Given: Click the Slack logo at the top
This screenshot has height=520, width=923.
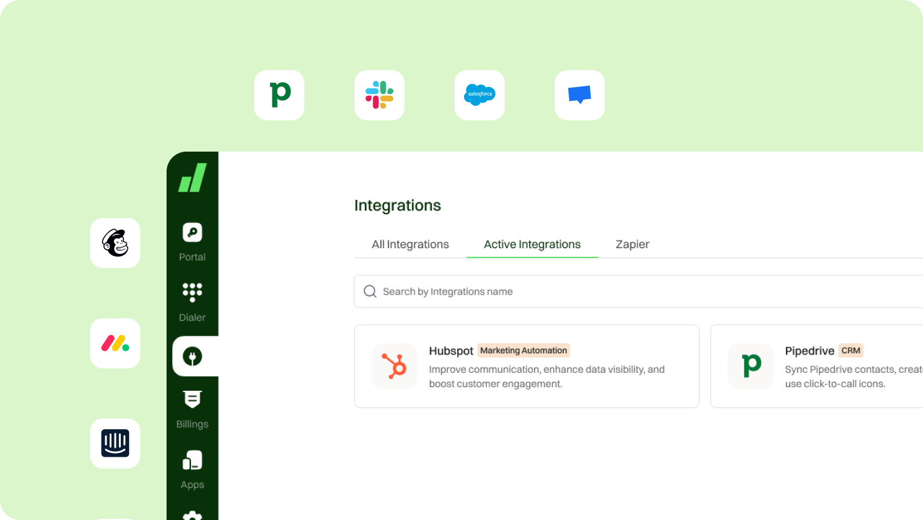Looking at the screenshot, I should [x=379, y=95].
